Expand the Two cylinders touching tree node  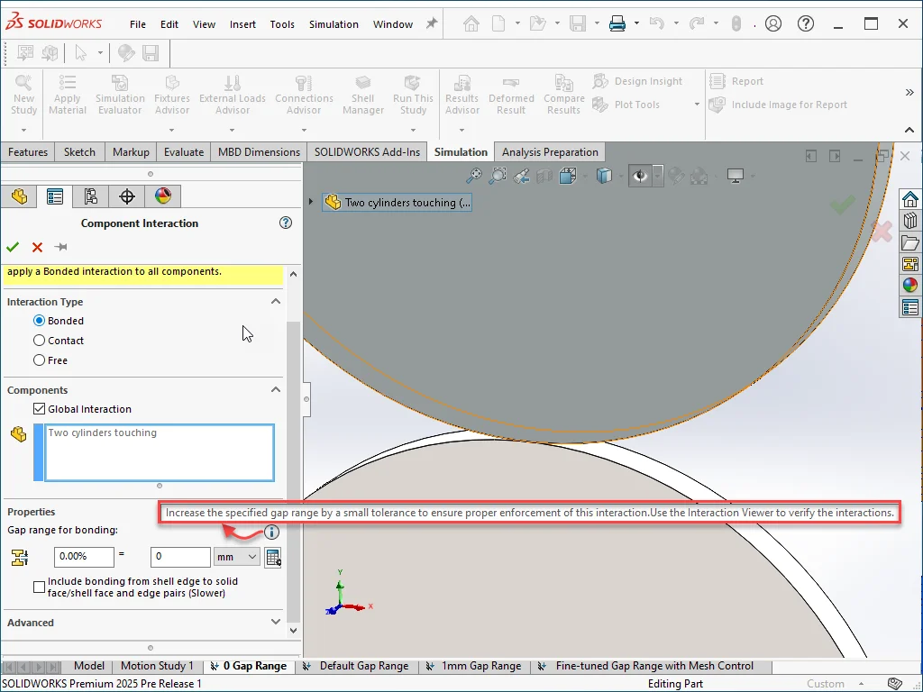pyautogui.click(x=312, y=202)
